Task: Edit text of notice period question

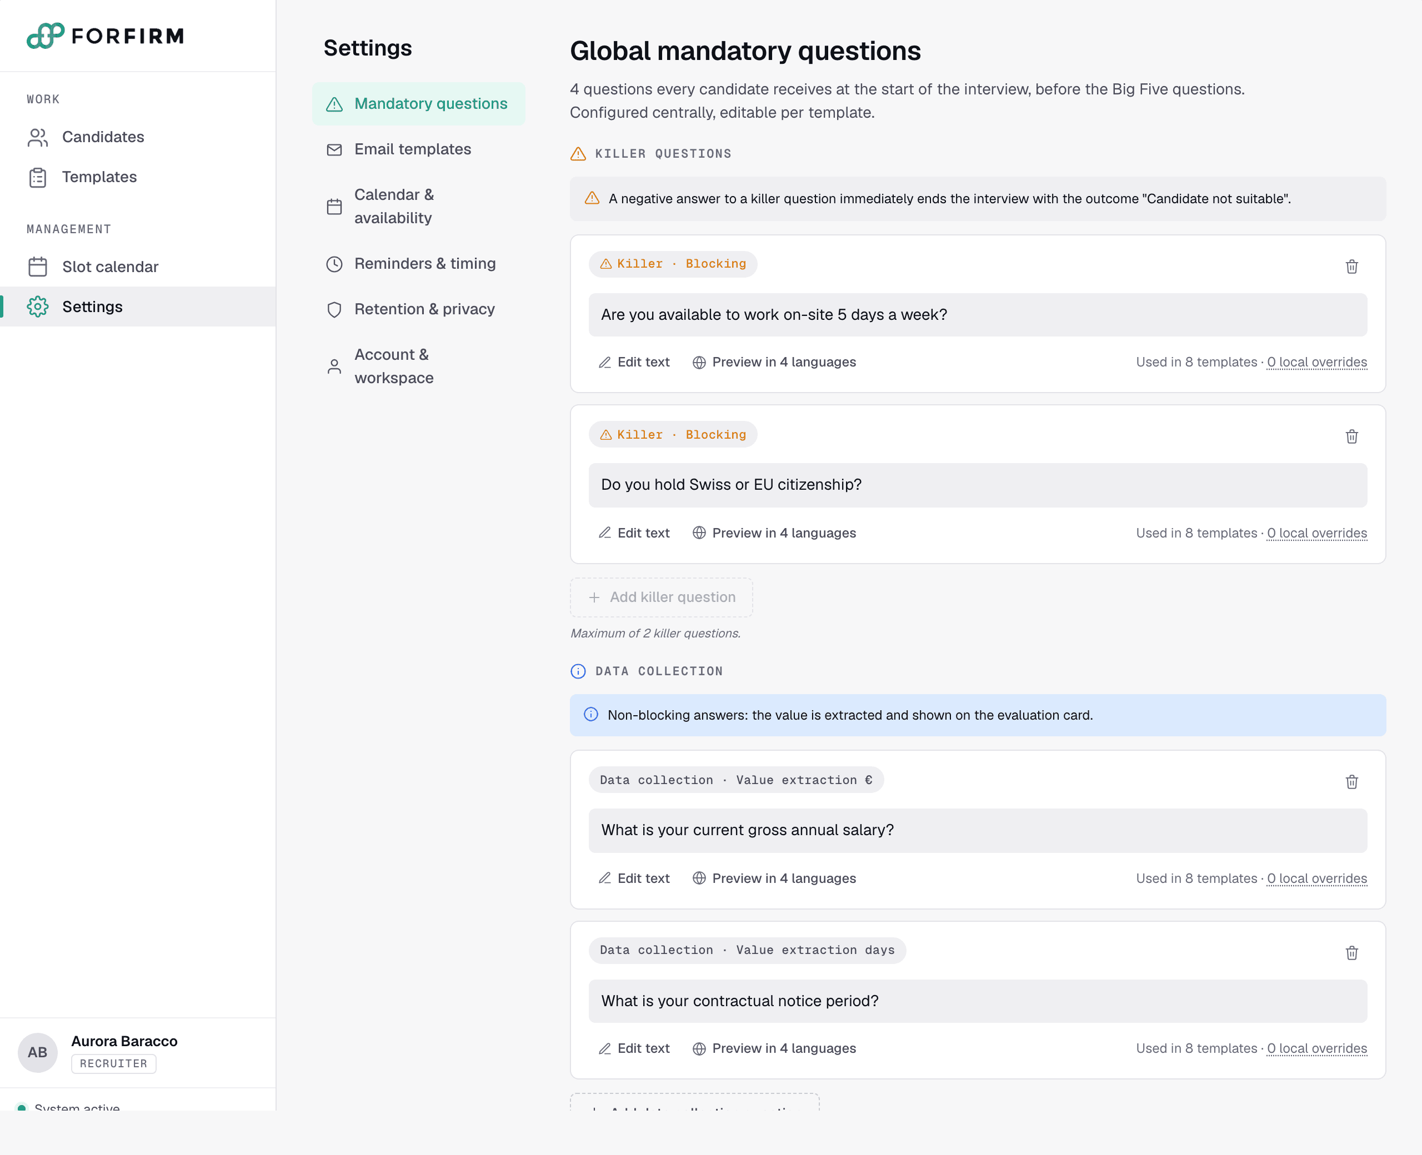Action: click(634, 1048)
